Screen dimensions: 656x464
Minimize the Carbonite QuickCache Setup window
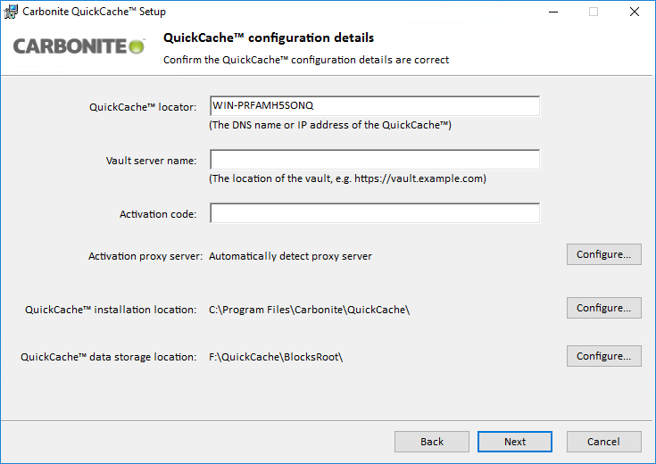coord(552,12)
